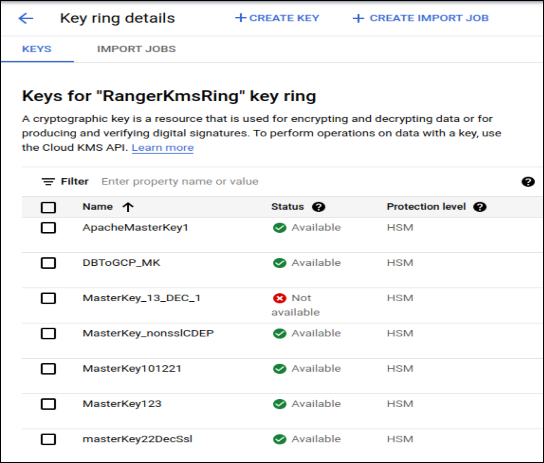Toggle the Name column sort arrow

(128, 207)
